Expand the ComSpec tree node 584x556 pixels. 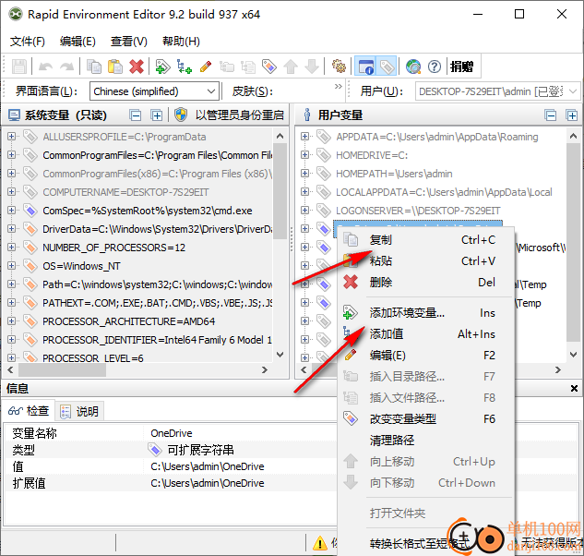click(11, 211)
